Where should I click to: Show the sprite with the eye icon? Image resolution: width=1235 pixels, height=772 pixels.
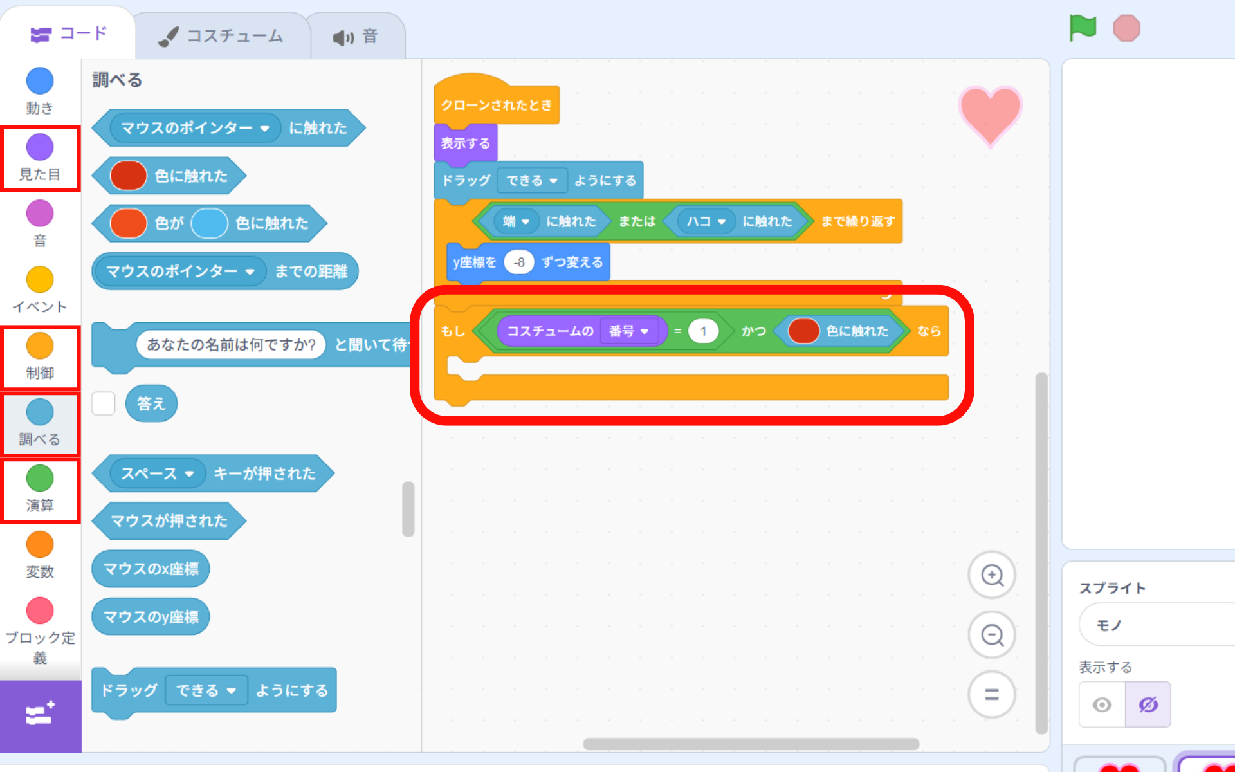pyautogui.click(x=1102, y=704)
